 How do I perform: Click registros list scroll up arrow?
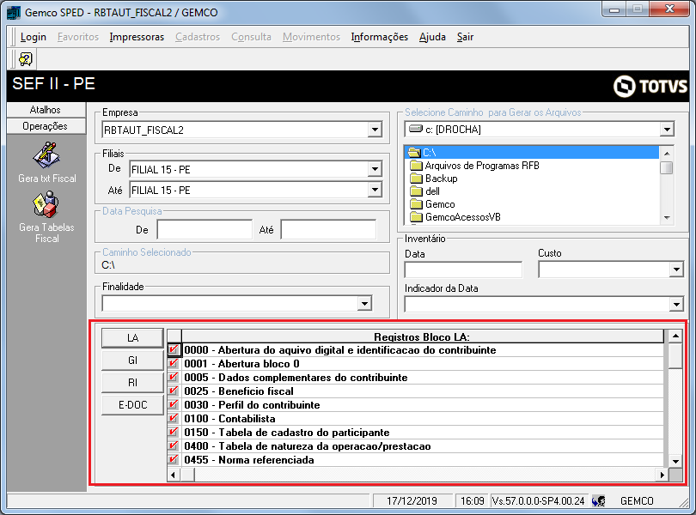point(675,336)
